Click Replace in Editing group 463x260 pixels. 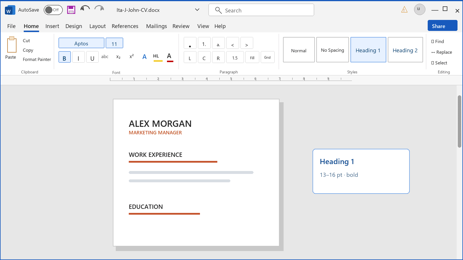click(442, 52)
